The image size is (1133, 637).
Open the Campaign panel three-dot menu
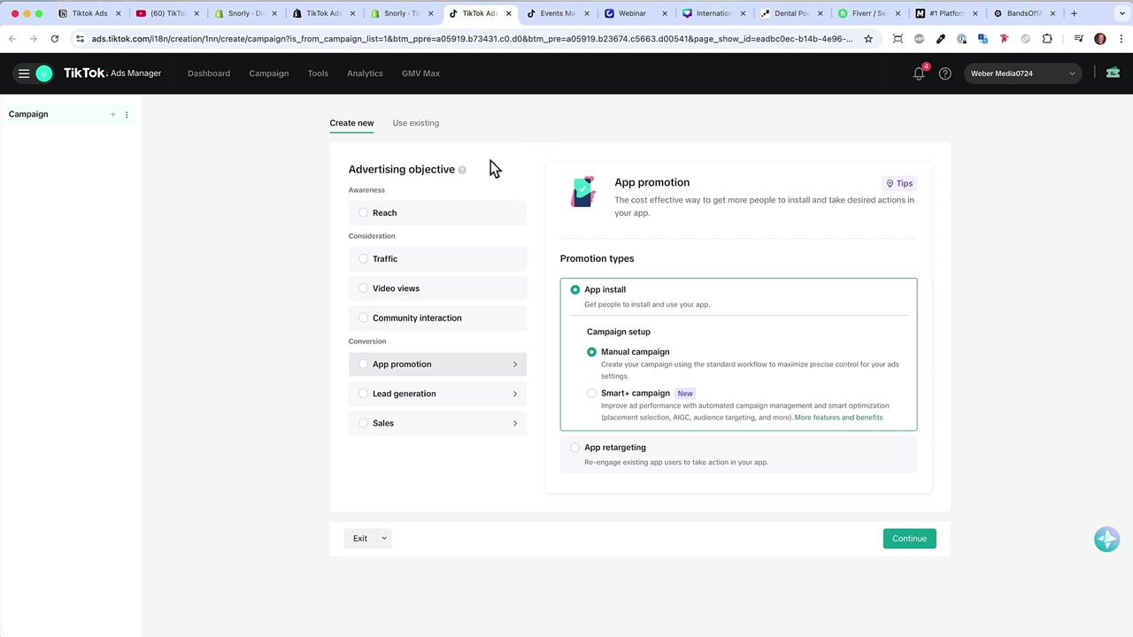[127, 114]
